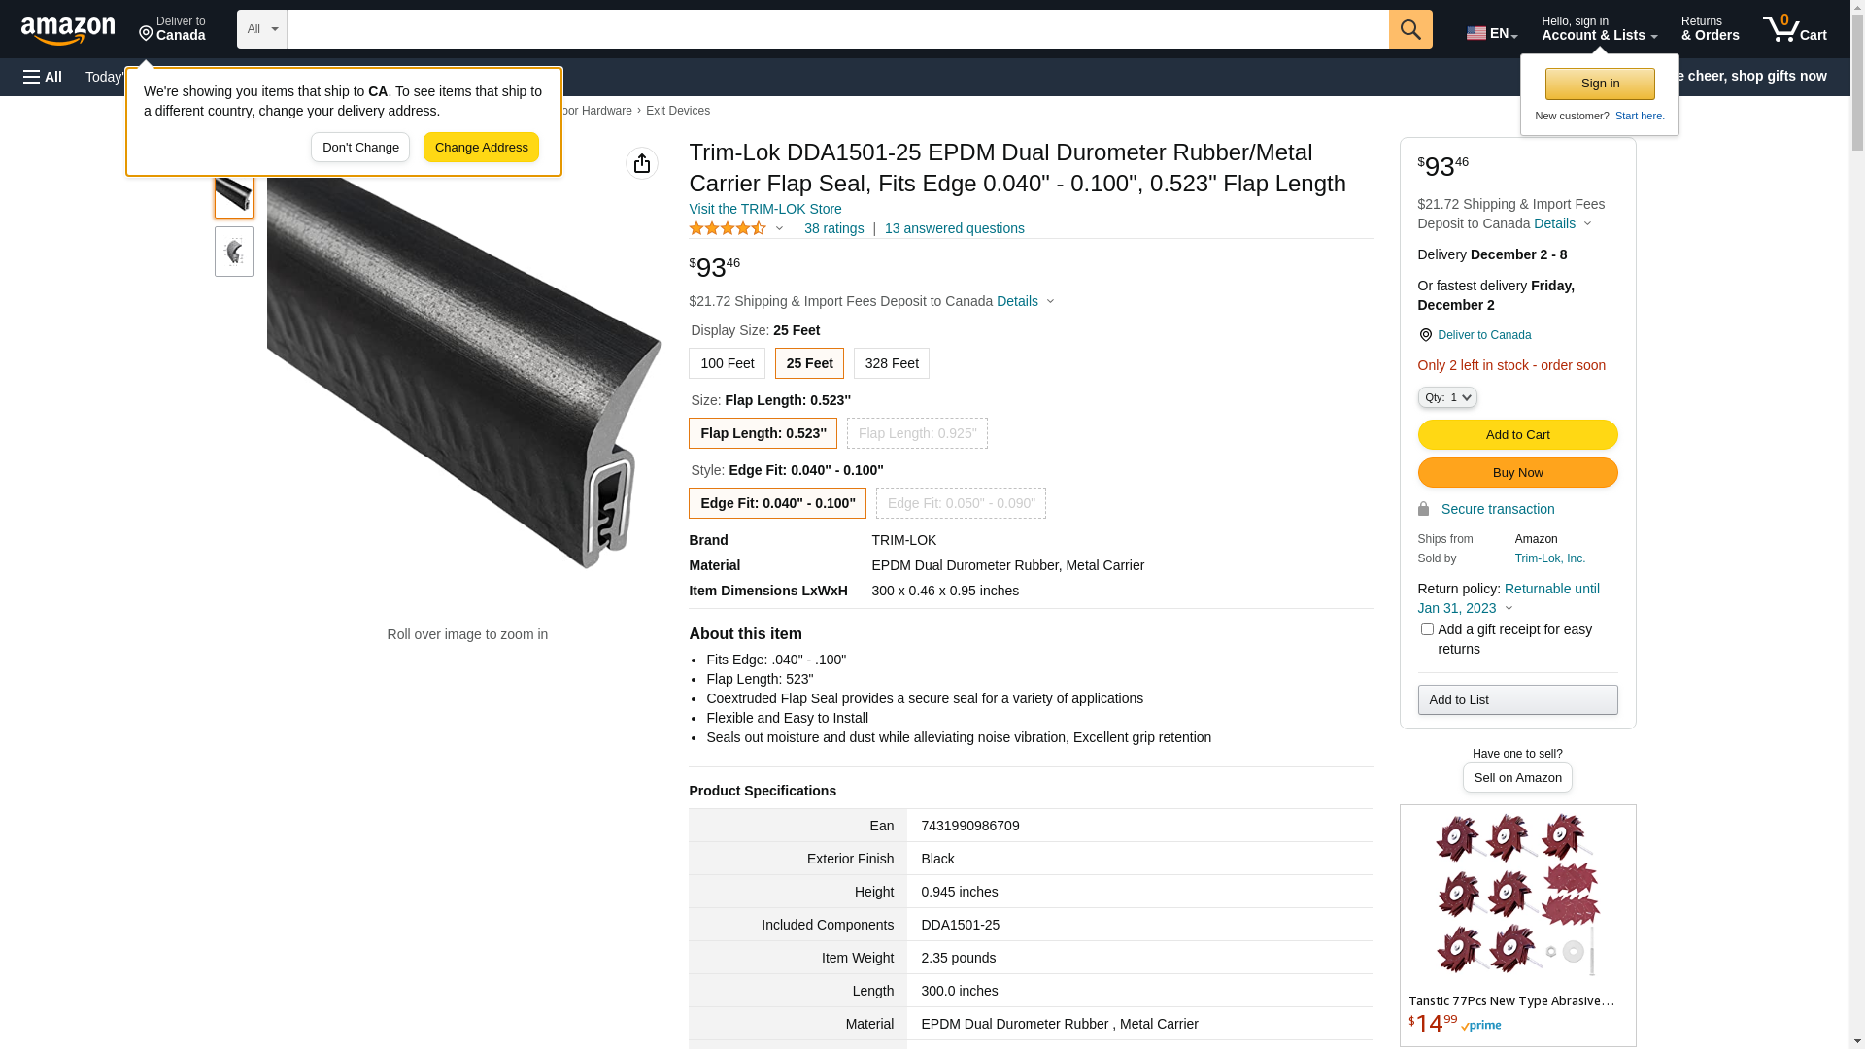Check the gift receipt checkbox

point(1427,629)
